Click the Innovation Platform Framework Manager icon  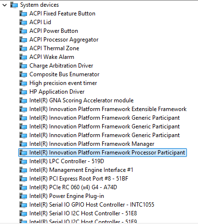(x=23, y=144)
